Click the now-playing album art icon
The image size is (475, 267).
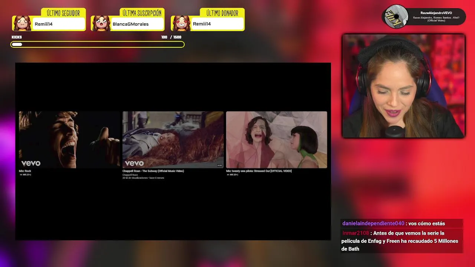pos(396,17)
